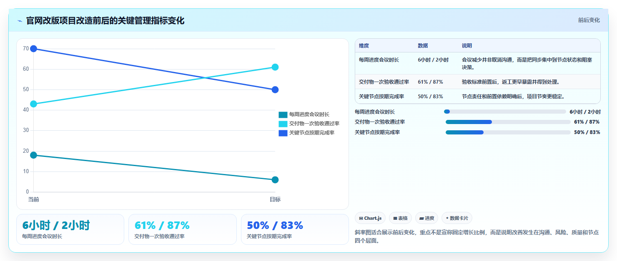
Task: Click 关键节点按期完成率 table row cell
Action: pyautogui.click(x=381, y=97)
